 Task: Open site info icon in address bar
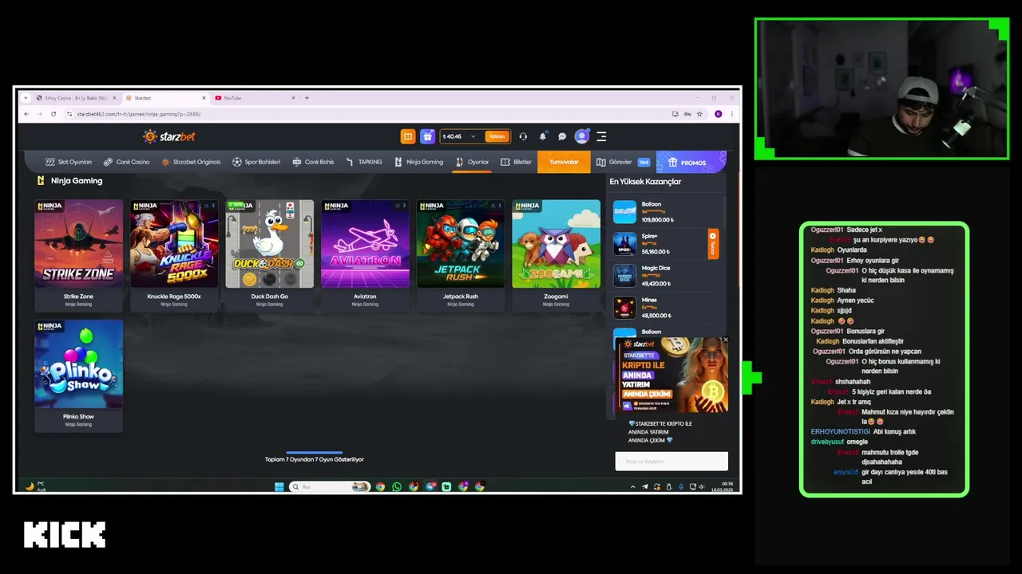[x=69, y=114]
